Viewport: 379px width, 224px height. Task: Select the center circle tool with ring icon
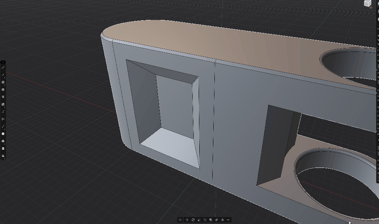click(3, 82)
